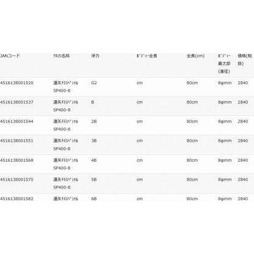
Task: Click the 5B buoyancy cell
Action: pos(94,180)
